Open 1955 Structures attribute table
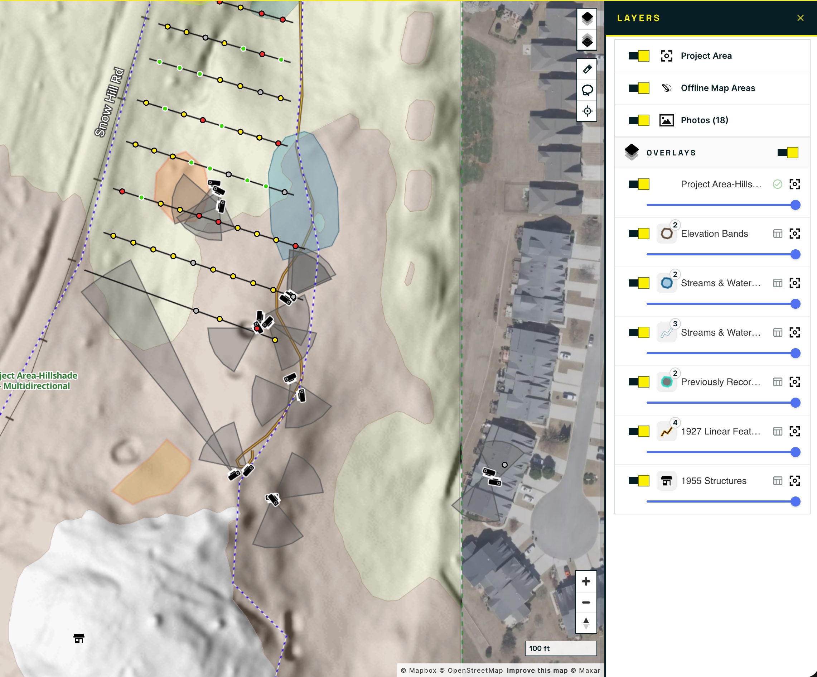The height and width of the screenshot is (677, 817). point(778,481)
